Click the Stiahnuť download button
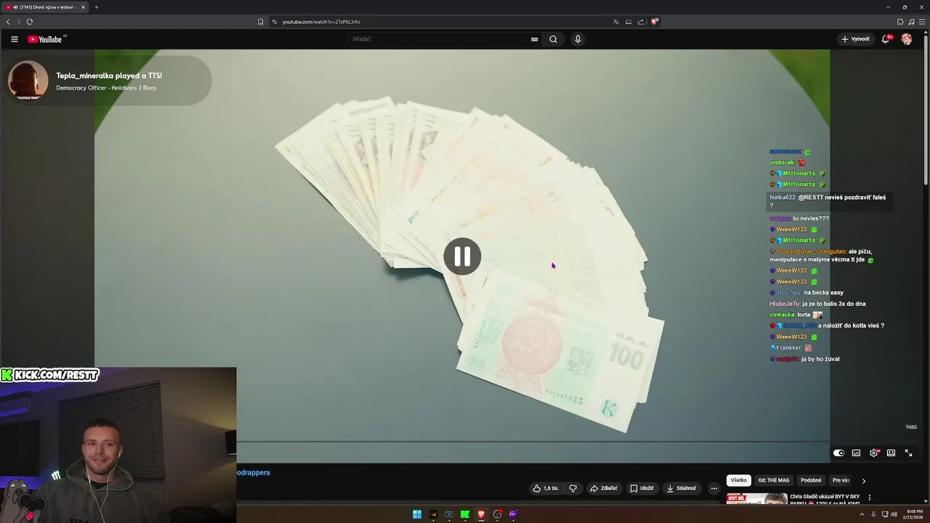Screen dimensions: 930x523 click(682, 488)
